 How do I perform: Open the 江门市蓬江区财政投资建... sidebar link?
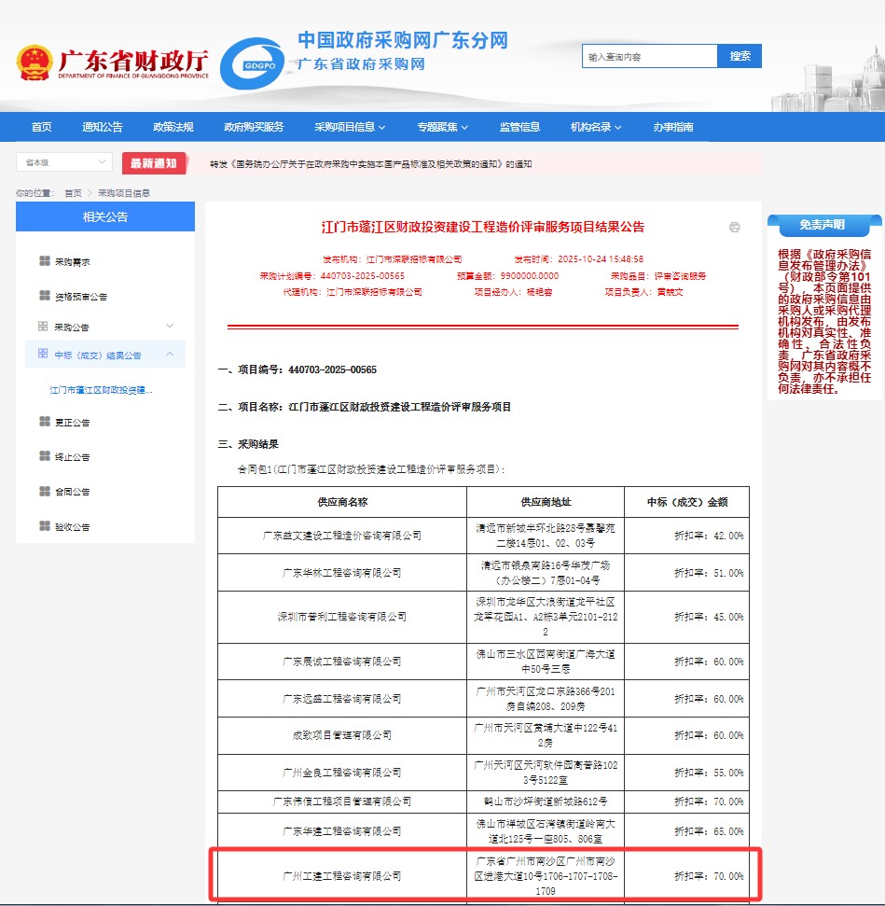101,390
